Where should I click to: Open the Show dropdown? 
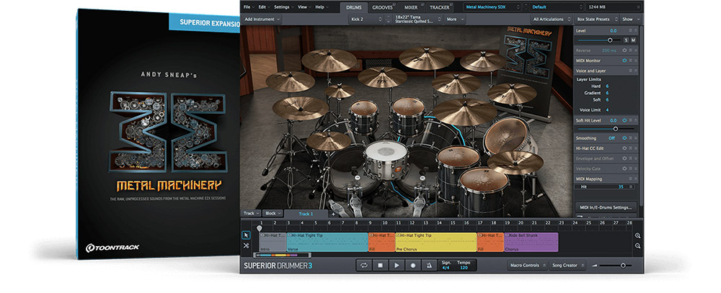630,19
